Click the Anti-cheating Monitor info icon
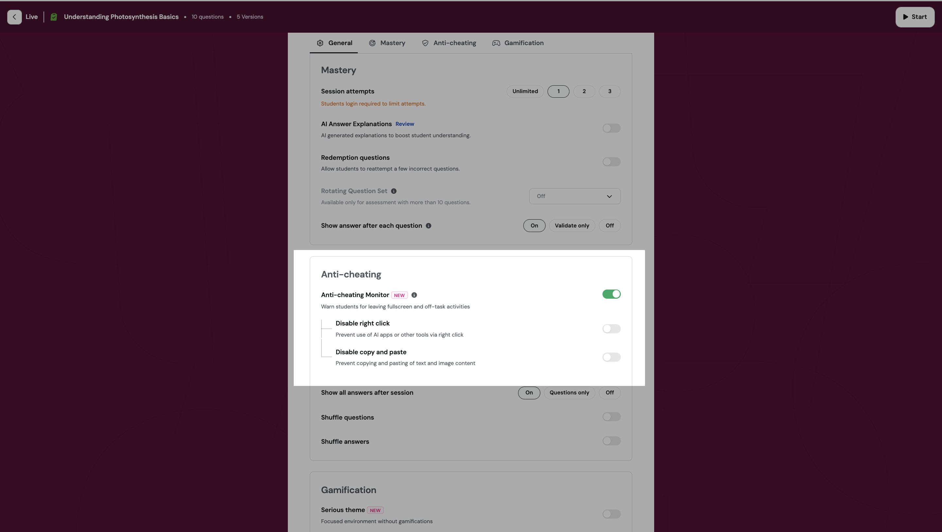Screen dimensions: 942x532 pos(414,295)
